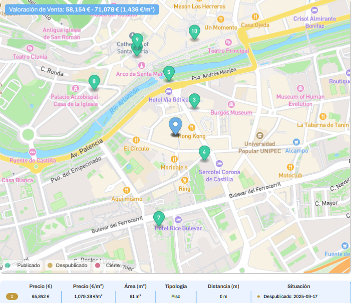Click map marker number 5
The width and height of the screenshot is (351, 303).
pyautogui.click(x=169, y=73)
